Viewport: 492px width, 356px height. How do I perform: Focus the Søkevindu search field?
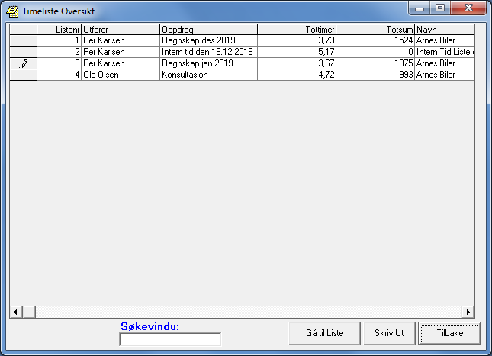170,339
